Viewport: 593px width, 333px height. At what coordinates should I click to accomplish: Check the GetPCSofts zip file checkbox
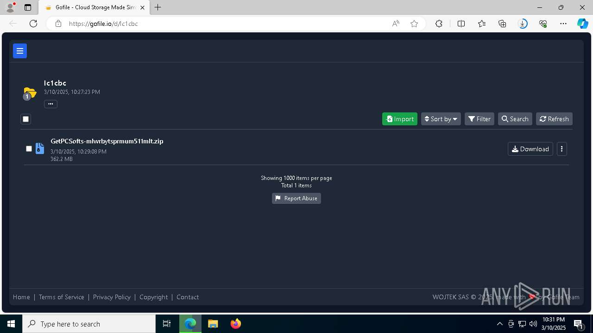point(29,149)
